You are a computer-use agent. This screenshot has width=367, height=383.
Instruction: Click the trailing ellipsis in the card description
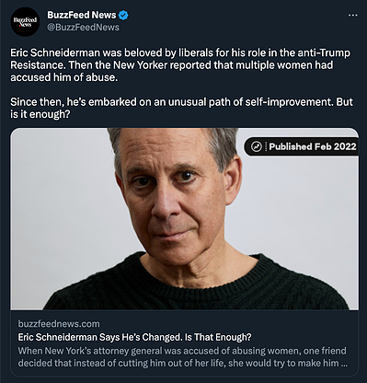pos(345,364)
